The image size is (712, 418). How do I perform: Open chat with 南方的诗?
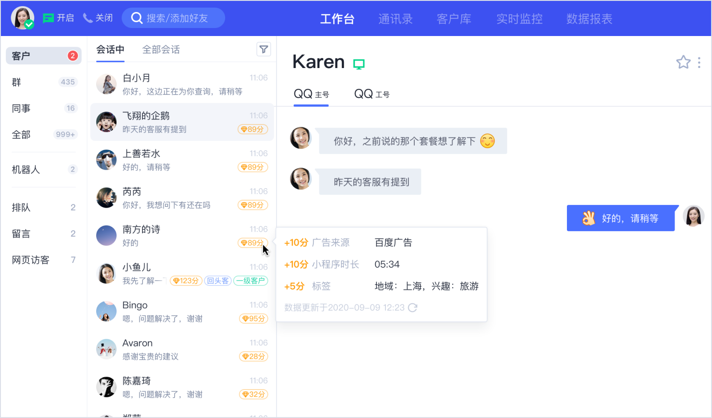182,236
